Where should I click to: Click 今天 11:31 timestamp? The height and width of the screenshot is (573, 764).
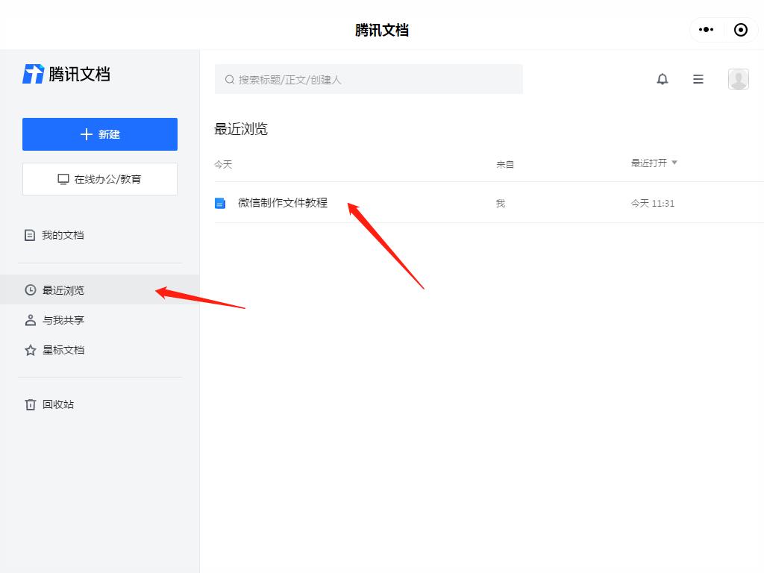pyautogui.click(x=652, y=203)
